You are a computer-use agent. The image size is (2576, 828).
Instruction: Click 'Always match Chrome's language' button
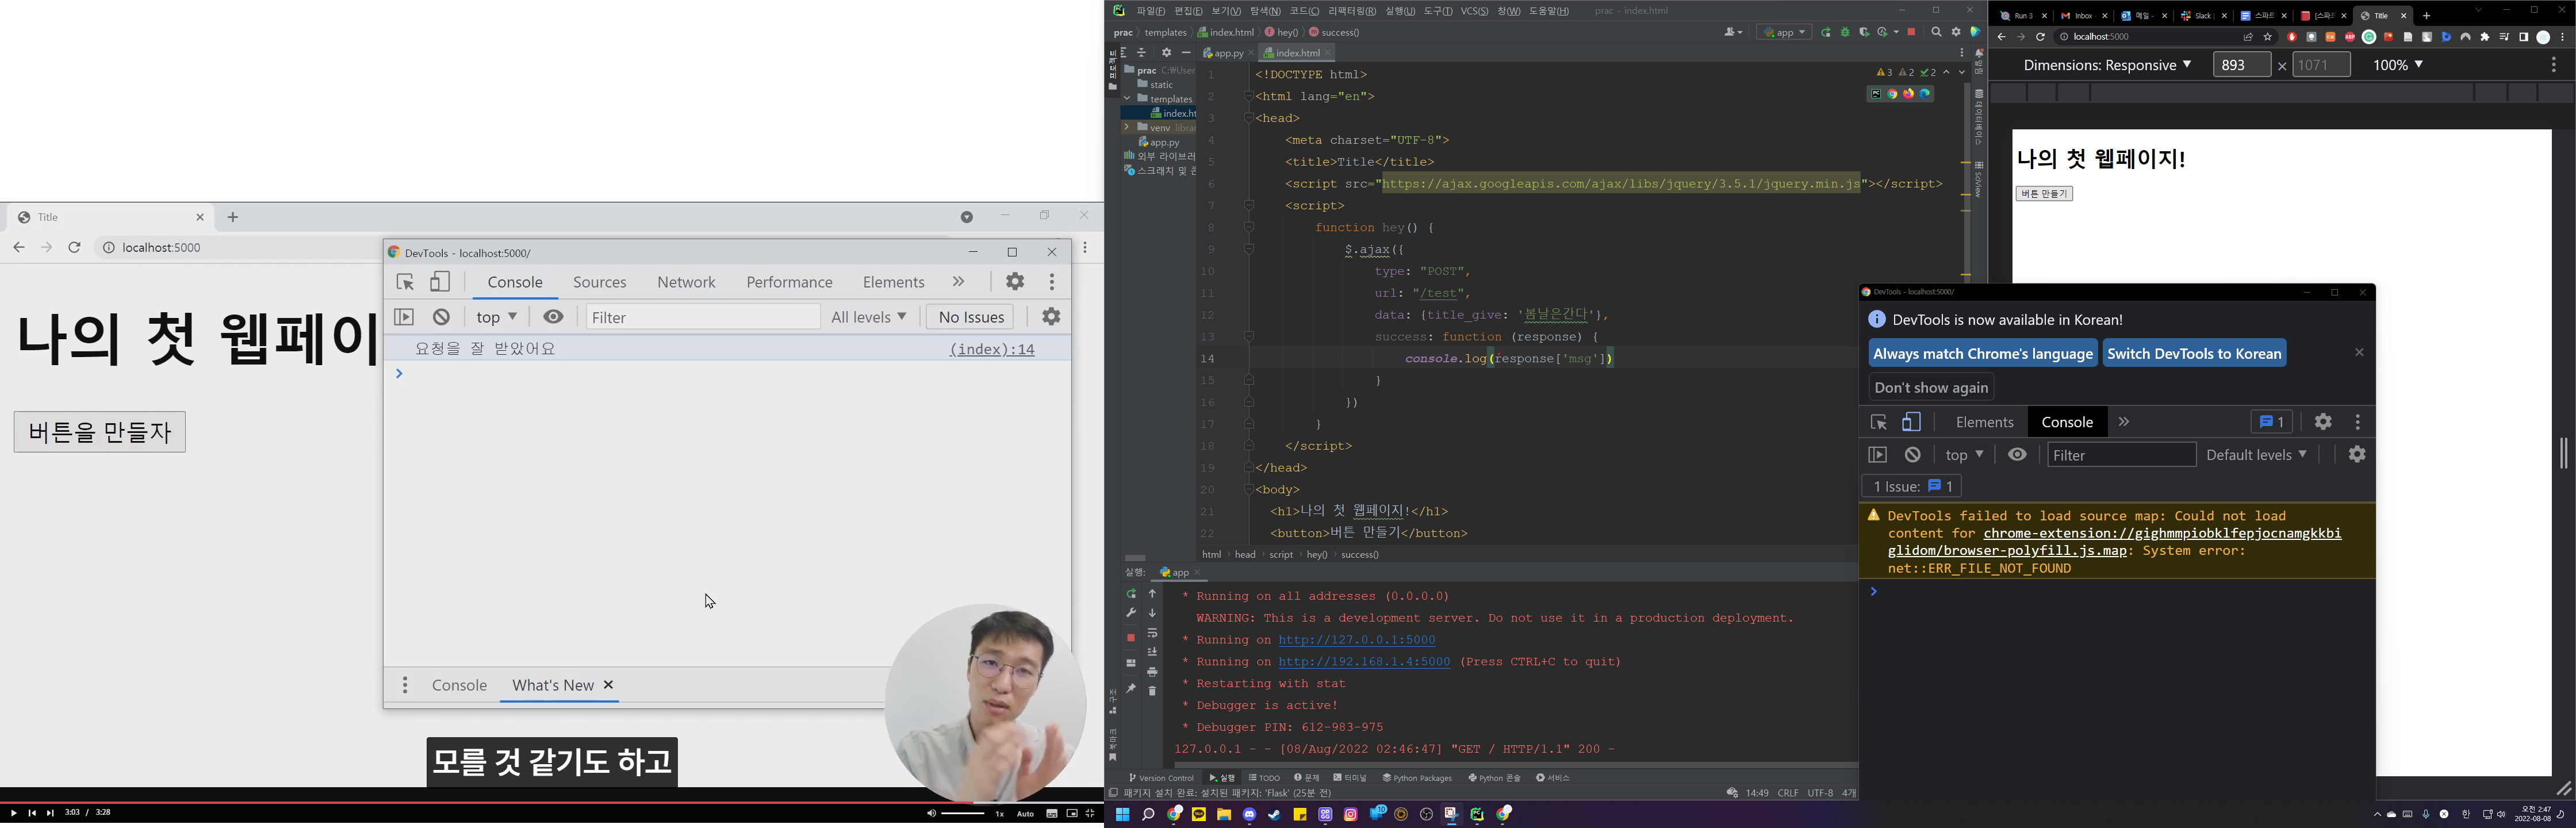pos(1983,354)
